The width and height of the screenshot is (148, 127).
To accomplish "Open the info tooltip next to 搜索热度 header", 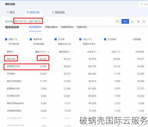I will (x=69, y=52).
